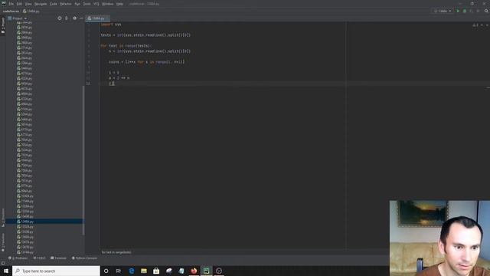Viewport: 490px width, 276px height.
Task: Select highlighted file in project tree
Action: tap(44, 222)
